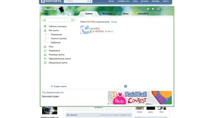
Task: Click the gamepad icon beside Игры category
Action: pyautogui.click(x=45, y=47)
